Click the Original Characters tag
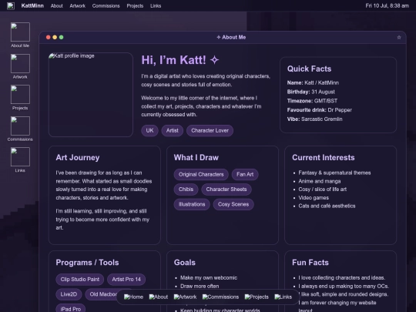Image resolution: width=416 pixels, height=312 pixels. [x=201, y=174]
